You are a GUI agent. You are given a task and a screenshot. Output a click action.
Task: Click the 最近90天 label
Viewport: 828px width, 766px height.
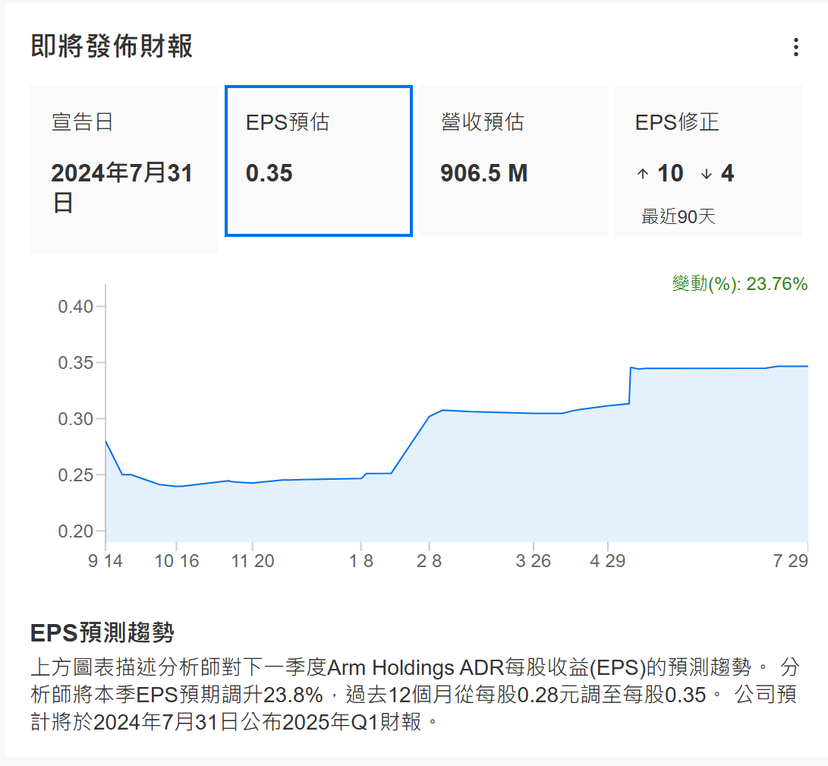tap(678, 216)
